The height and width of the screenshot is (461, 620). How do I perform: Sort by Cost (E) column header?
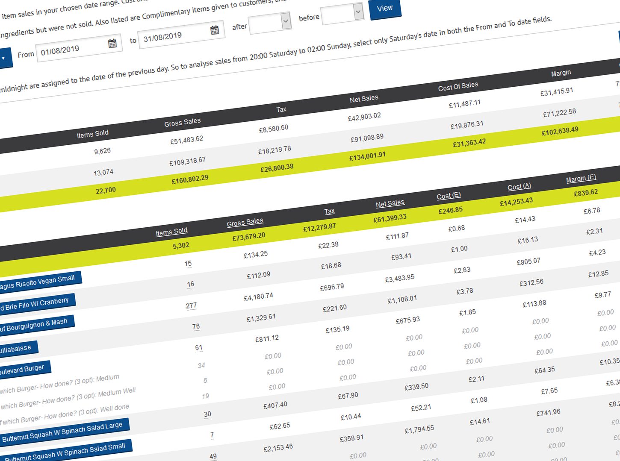point(449,196)
